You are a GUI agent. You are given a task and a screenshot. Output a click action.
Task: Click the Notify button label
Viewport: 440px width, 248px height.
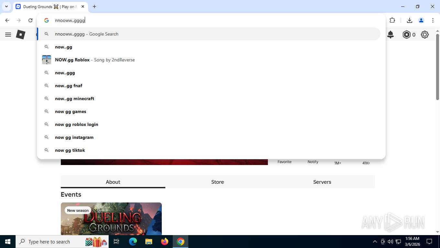(x=313, y=162)
